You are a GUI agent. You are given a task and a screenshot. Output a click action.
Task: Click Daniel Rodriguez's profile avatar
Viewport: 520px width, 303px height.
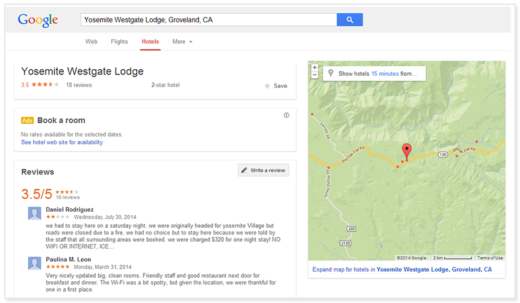coord(34,213)
